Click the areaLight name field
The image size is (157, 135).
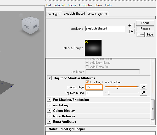pyautogui.click(x=105, y=28)
